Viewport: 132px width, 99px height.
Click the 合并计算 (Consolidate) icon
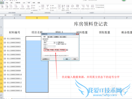click(73, 7)
